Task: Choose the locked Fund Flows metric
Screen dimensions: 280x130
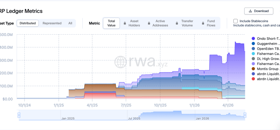Action: pyautogui.click(x=209, y=23)
